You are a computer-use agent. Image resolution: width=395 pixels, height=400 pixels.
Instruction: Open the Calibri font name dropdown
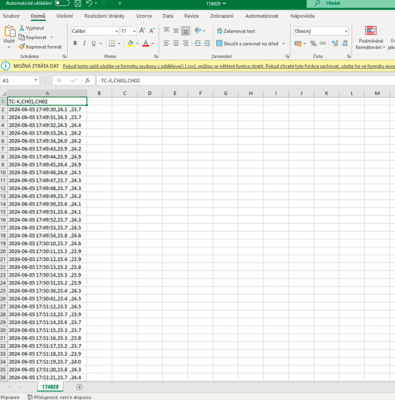coord(116,31)
